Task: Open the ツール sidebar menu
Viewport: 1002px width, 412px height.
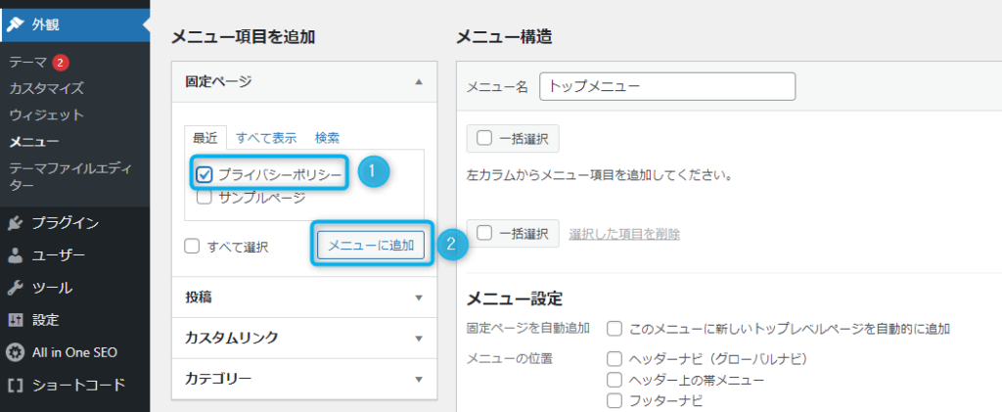Action: [x=74, y=288]
